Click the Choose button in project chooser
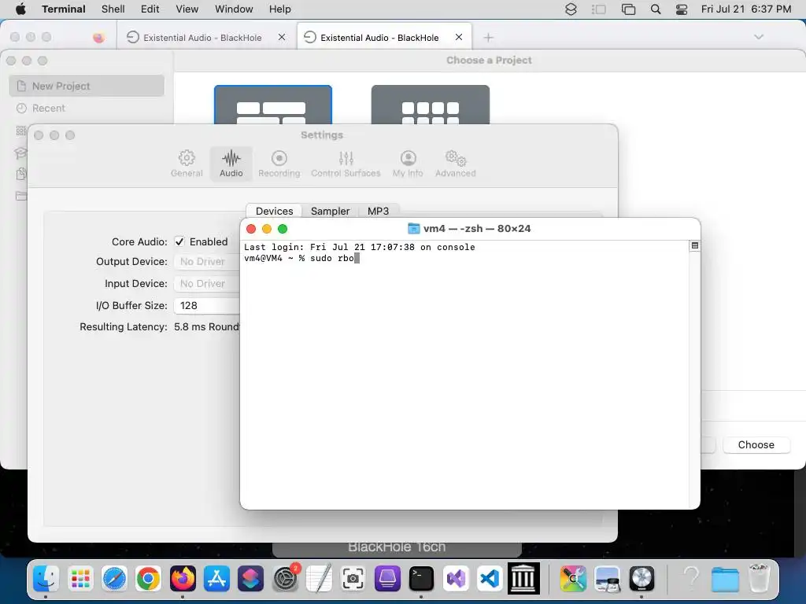Screen dimensions: 806x604 (756, 445)
